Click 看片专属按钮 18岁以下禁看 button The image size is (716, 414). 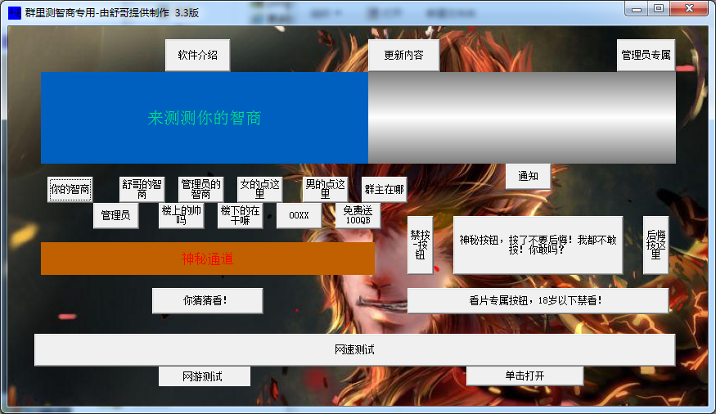tap(538, 301)
